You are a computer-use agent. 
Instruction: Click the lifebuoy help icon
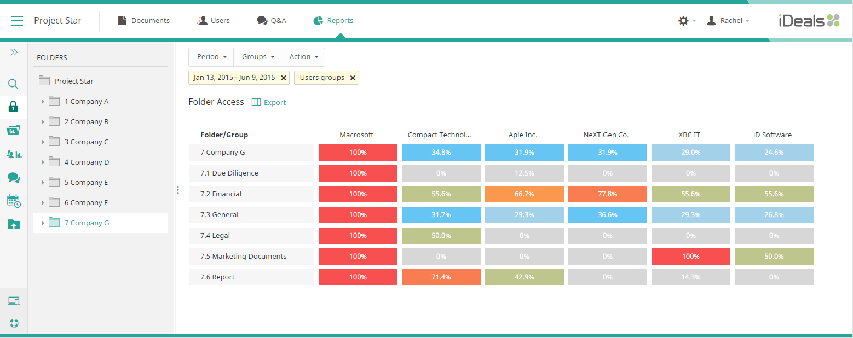coord(14,323)
